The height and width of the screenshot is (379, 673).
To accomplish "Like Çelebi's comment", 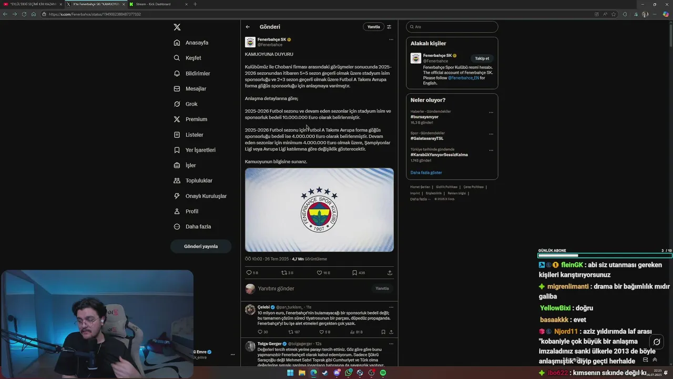I will [322, 332].
